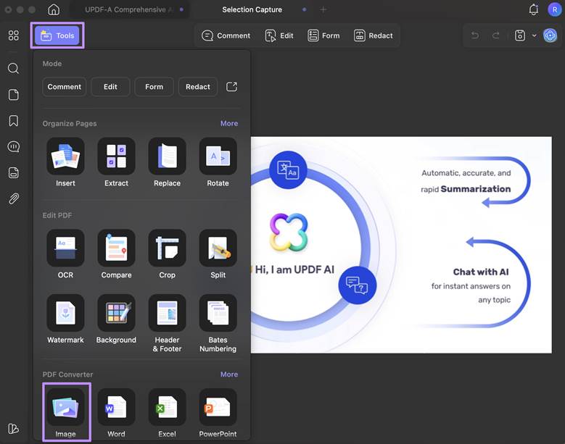Open the Split PDF tool

coord(218,254)
